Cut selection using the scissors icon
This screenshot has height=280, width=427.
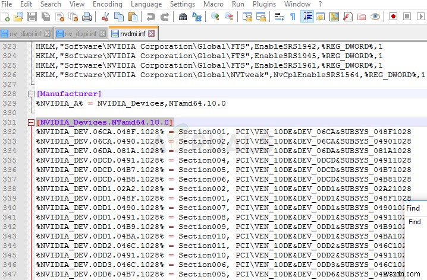(105, 17)
